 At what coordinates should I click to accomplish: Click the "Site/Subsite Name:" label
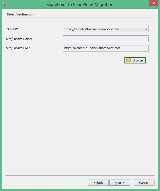(19, 39)
